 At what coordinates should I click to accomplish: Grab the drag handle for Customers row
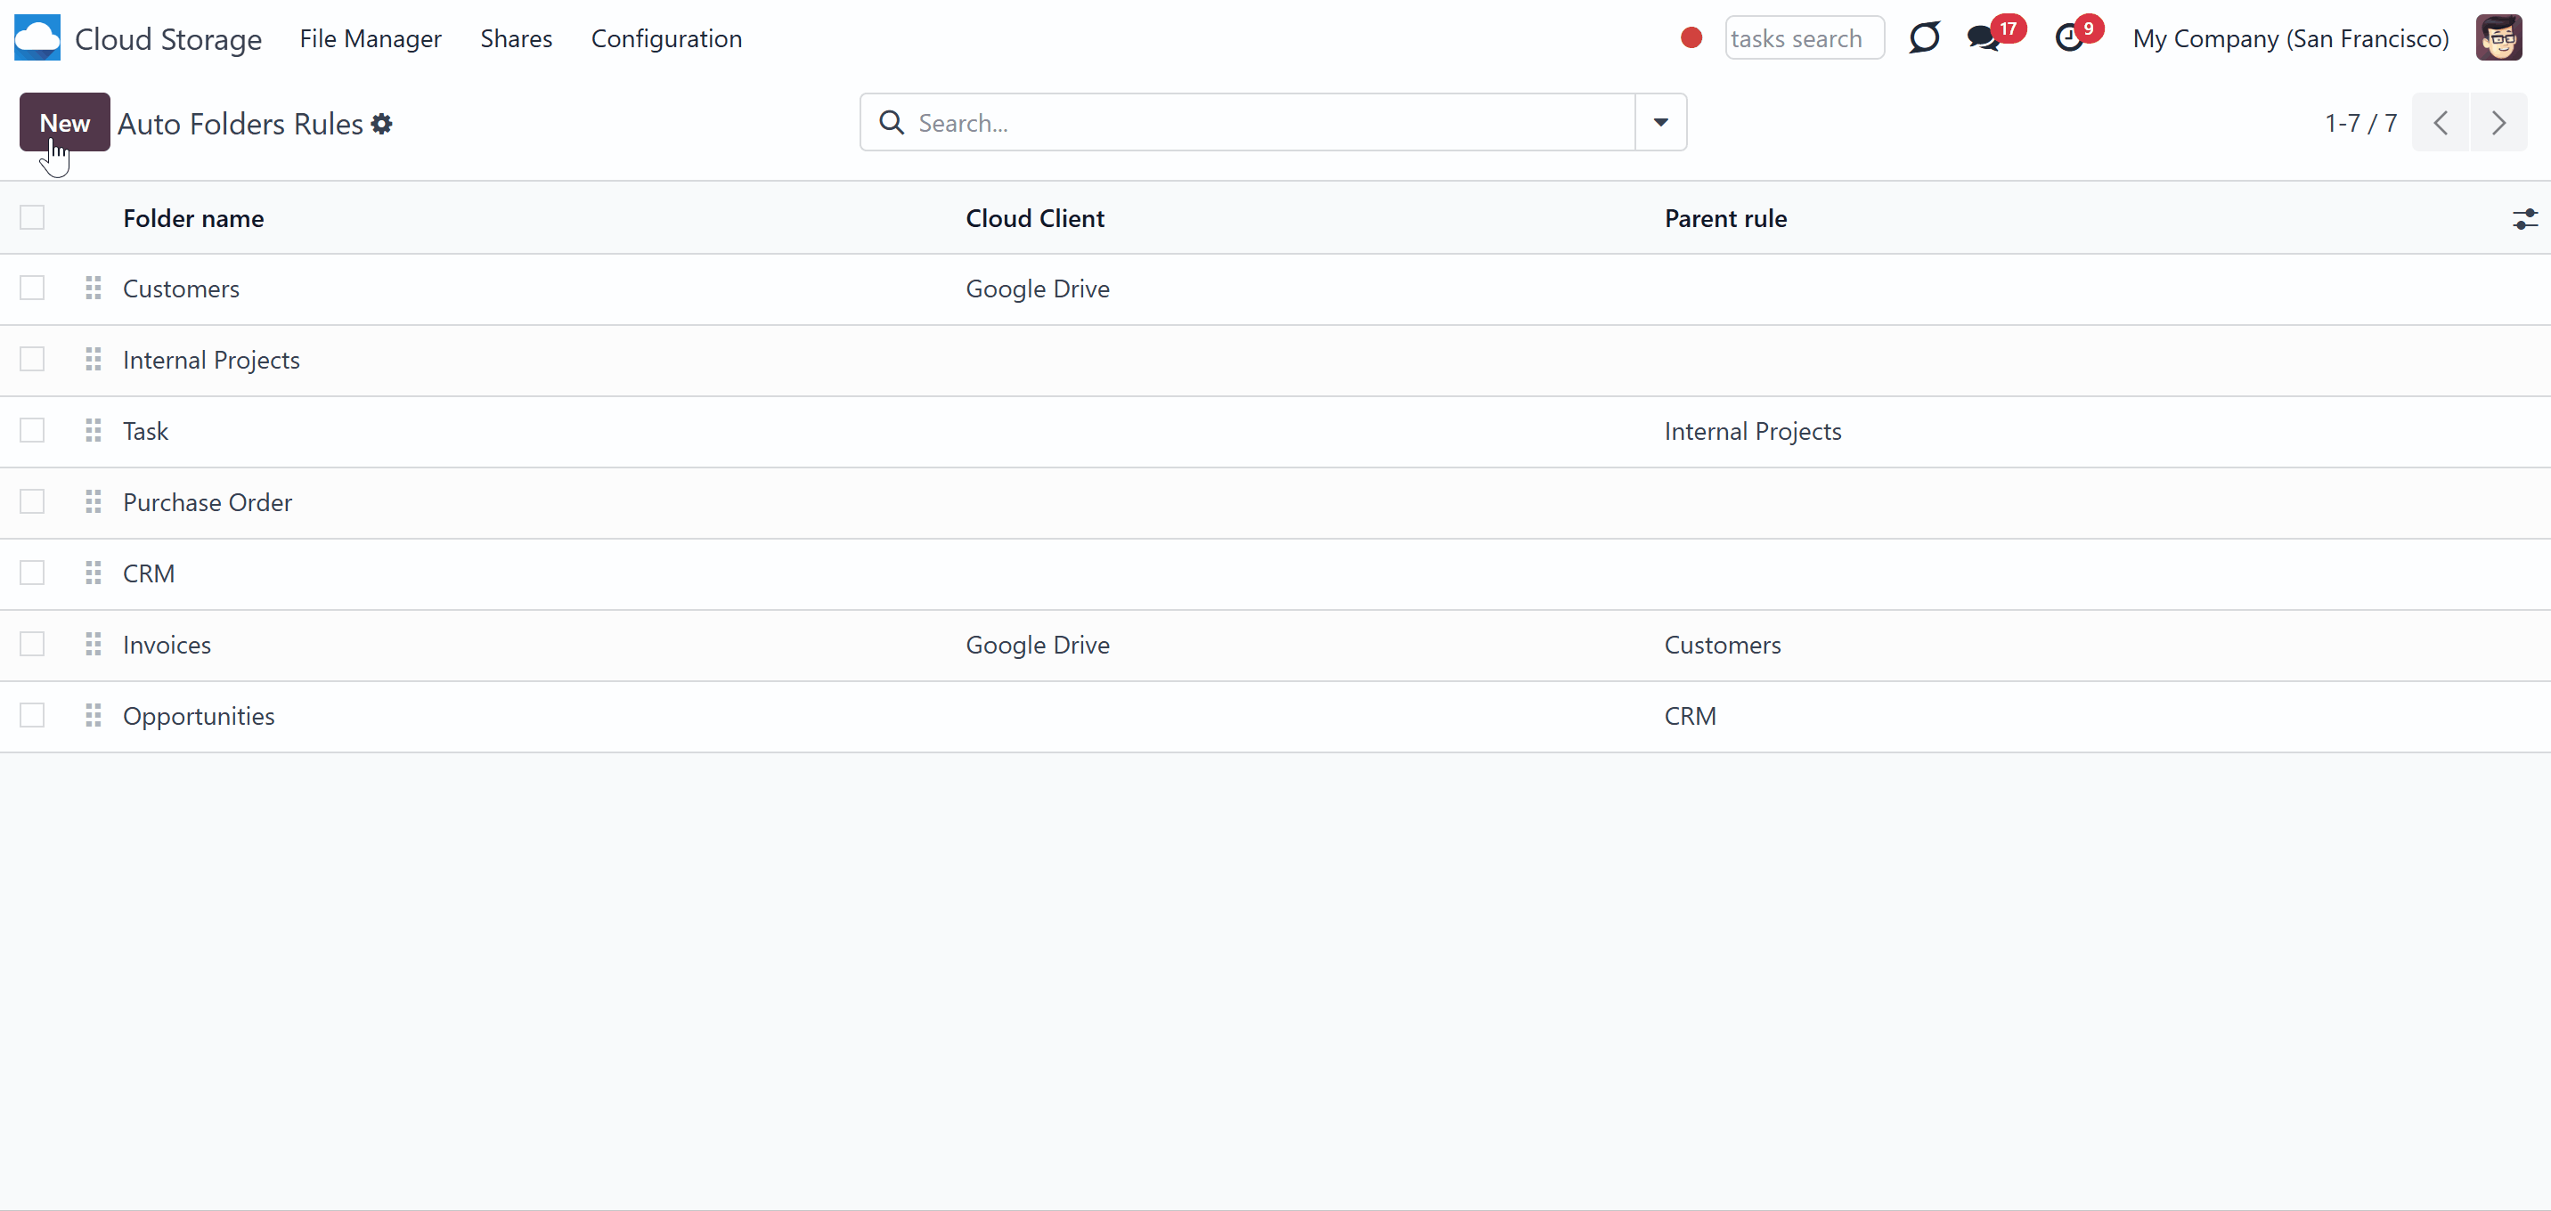pyautogui.click(x=94, y=289)
